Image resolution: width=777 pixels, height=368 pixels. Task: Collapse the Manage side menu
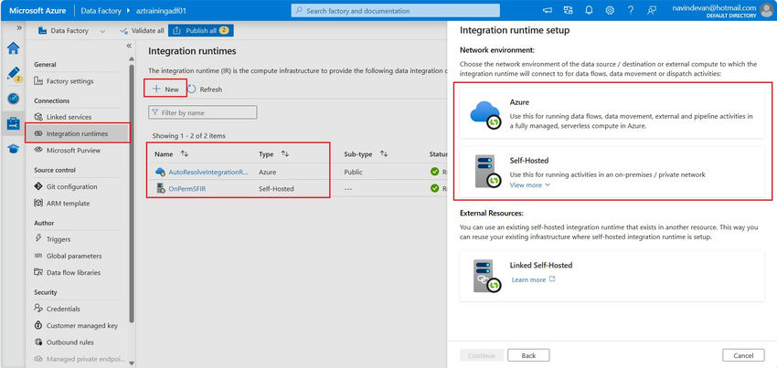coord(129,46)
